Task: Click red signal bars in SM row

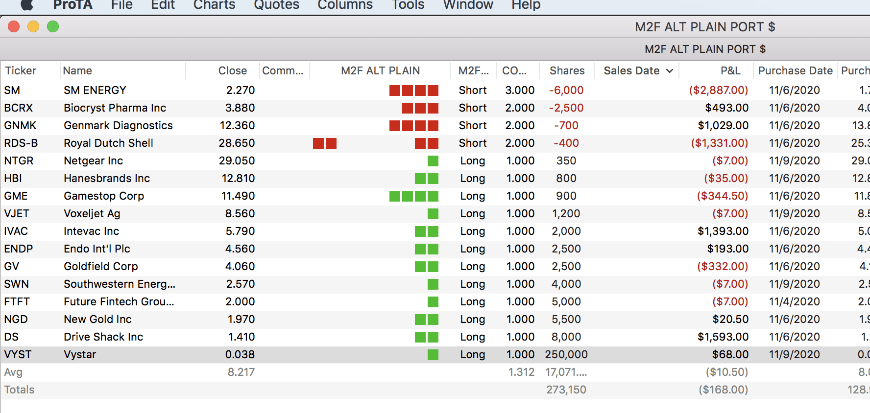Action: [x=413, y=91]
